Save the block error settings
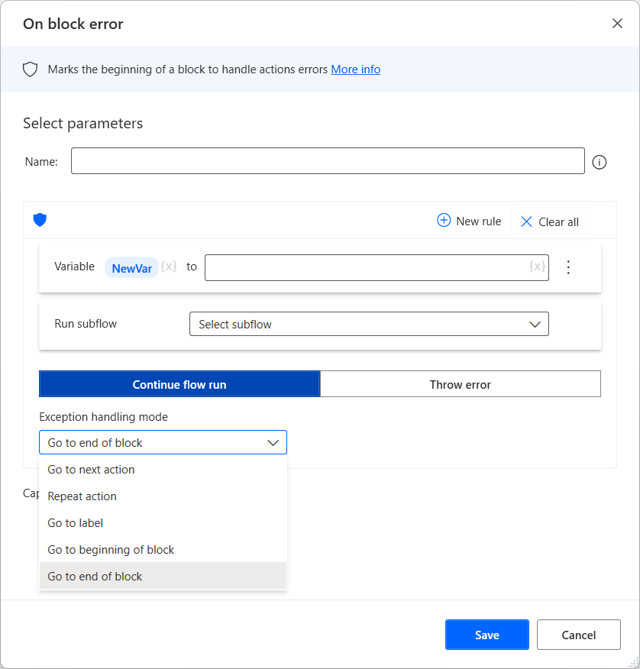Viewport: 640px width, 669px height. [486, 635]
